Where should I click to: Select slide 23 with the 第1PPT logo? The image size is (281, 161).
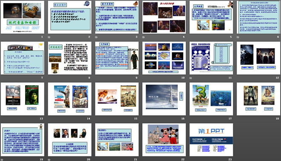[x=211, y=140]
